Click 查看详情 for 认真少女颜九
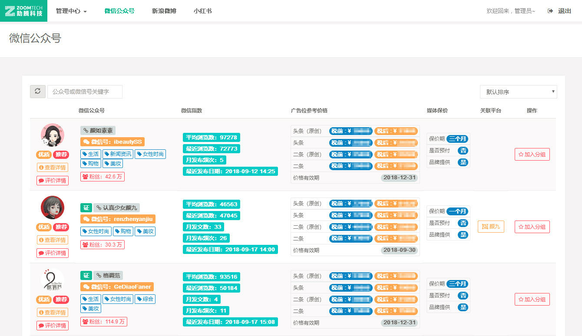The image size is (582, 336). tap(53, 240)
